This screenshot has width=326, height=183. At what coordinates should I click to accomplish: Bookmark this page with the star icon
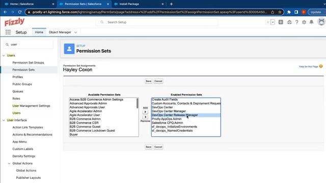click(x=280, y=12)
